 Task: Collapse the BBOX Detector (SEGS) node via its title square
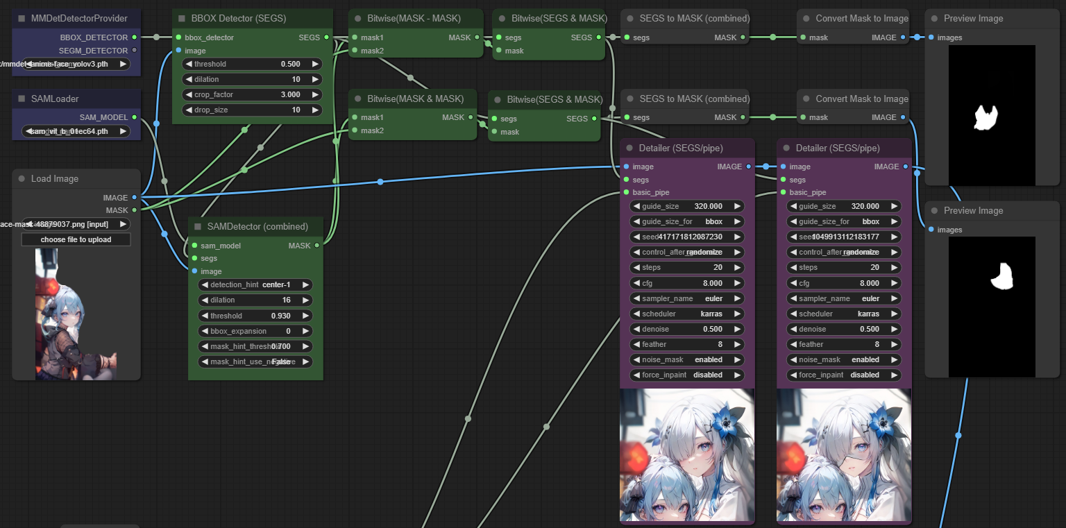180,18
